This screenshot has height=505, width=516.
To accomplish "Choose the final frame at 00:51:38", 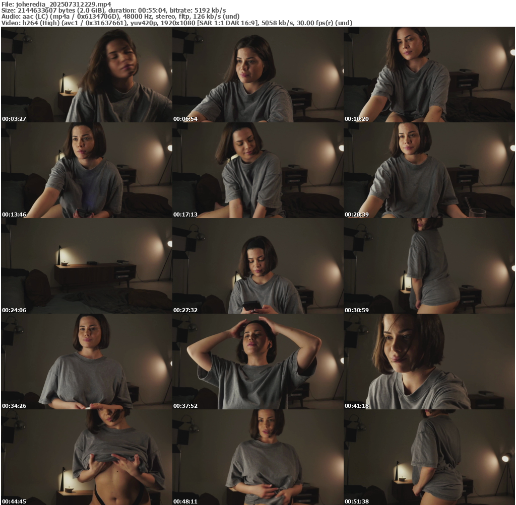I will pos(429,457).
